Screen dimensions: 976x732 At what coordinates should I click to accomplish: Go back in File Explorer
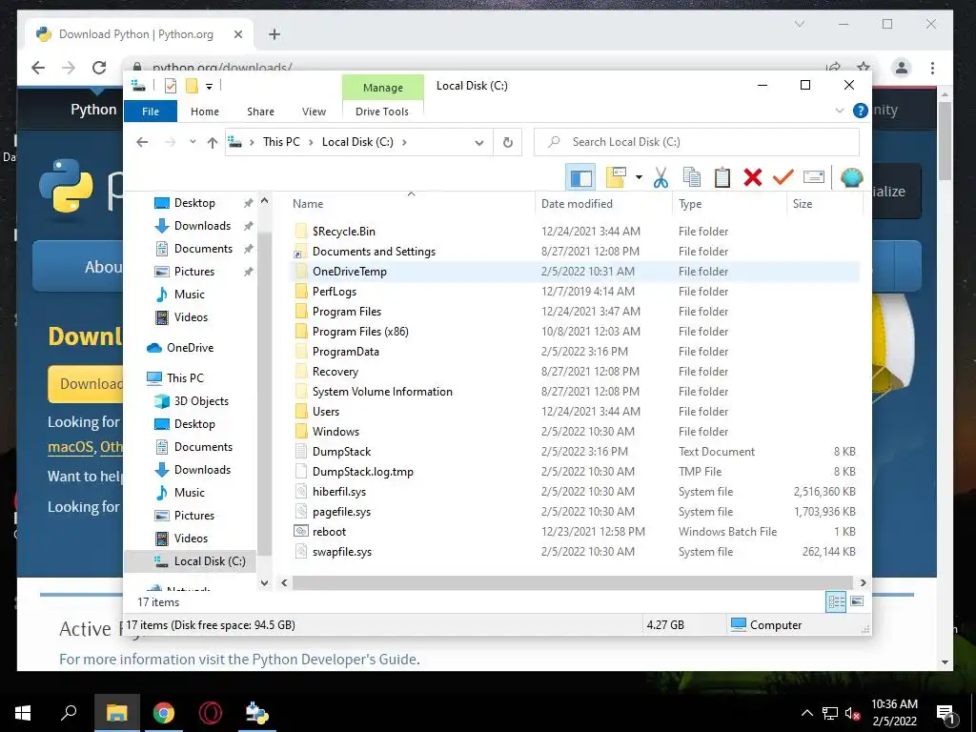pyautogui.click(x=142, y=142)
